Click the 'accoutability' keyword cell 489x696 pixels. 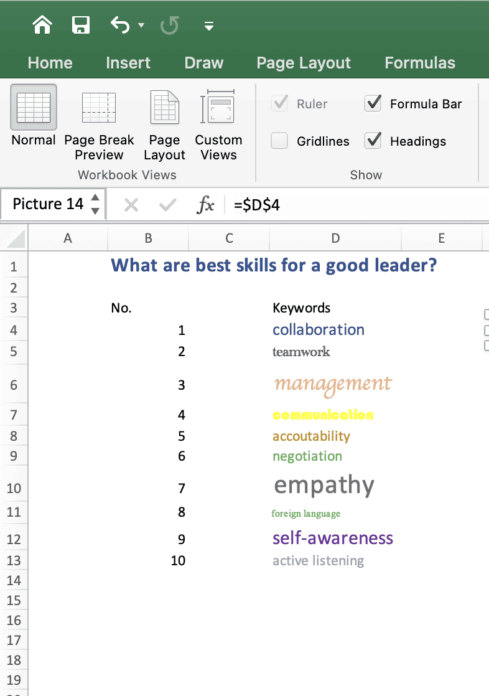(x=311, y=436)
